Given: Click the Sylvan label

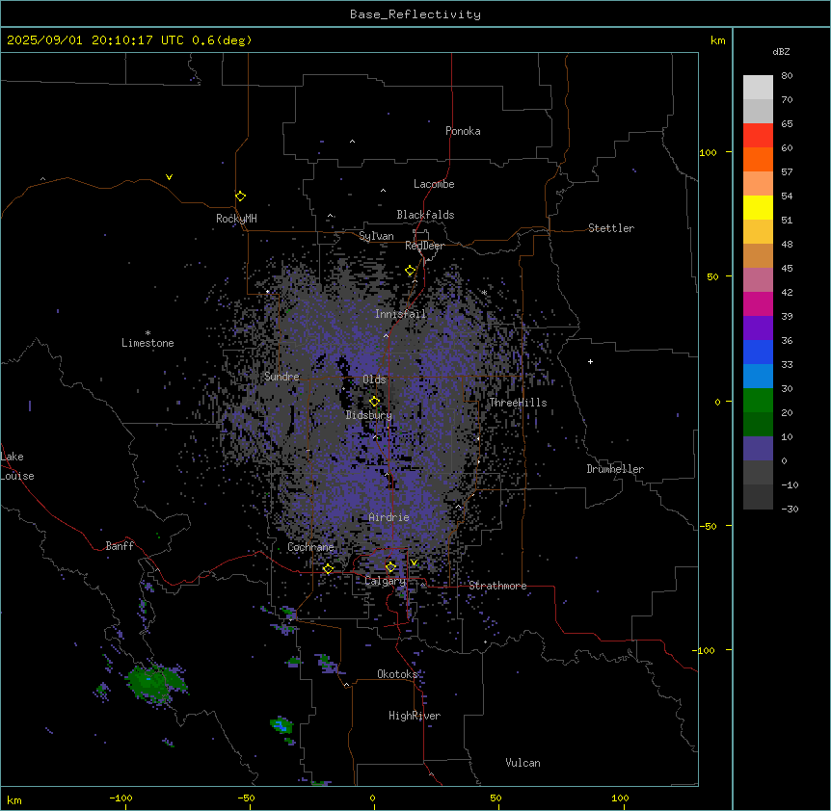Looking at the screenshot, I should pyautogui.click(x=376, y=236).
